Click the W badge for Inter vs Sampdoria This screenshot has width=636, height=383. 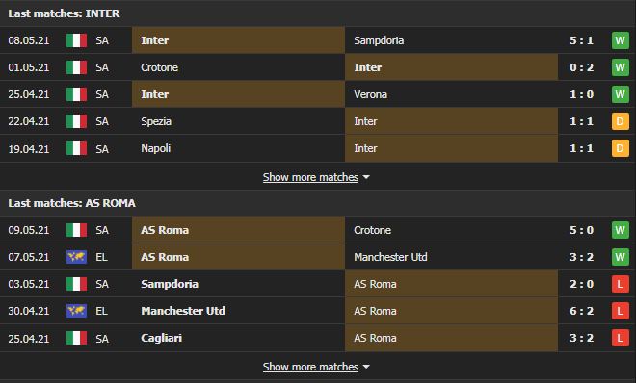(x=621, y=40)
